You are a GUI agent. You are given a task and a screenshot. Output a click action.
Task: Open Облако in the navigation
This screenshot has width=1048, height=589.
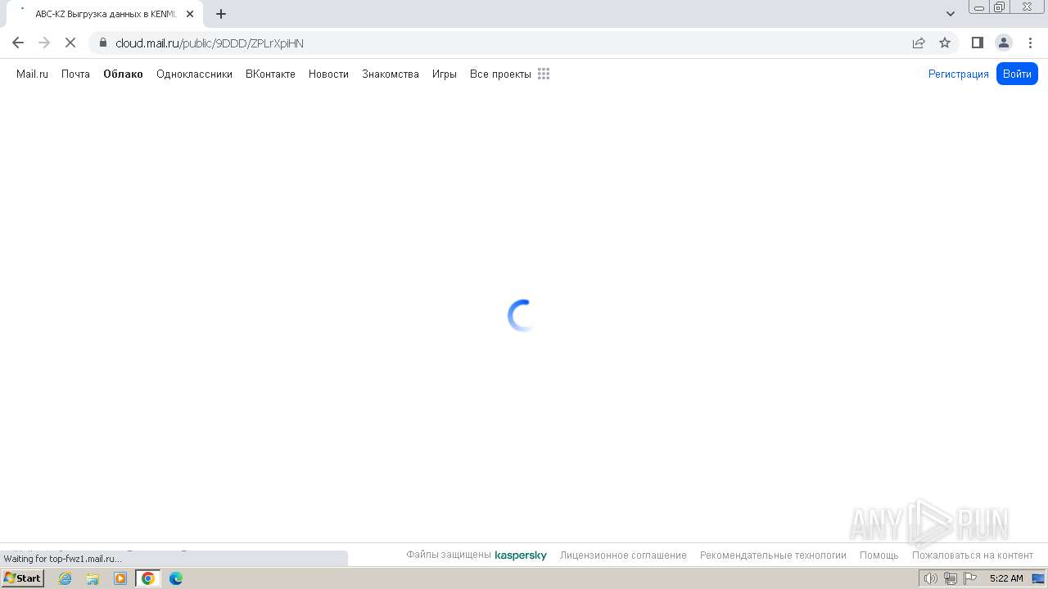123,74
